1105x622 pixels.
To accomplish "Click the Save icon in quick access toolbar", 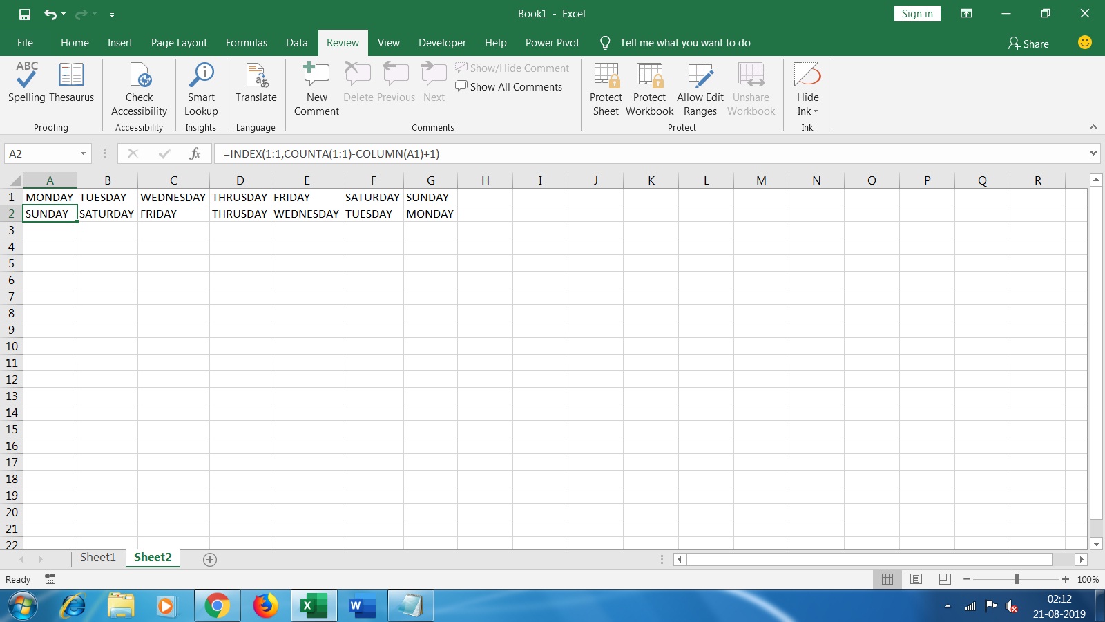I will (25, 14).
